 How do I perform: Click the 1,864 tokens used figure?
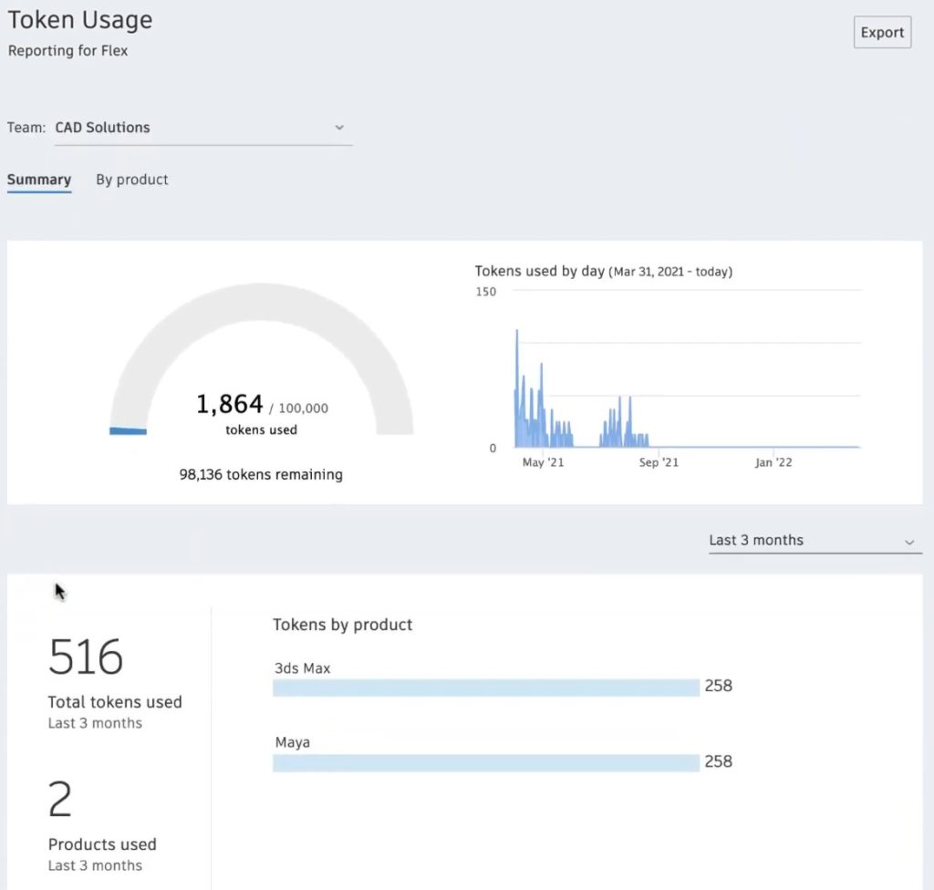[230, 404]
